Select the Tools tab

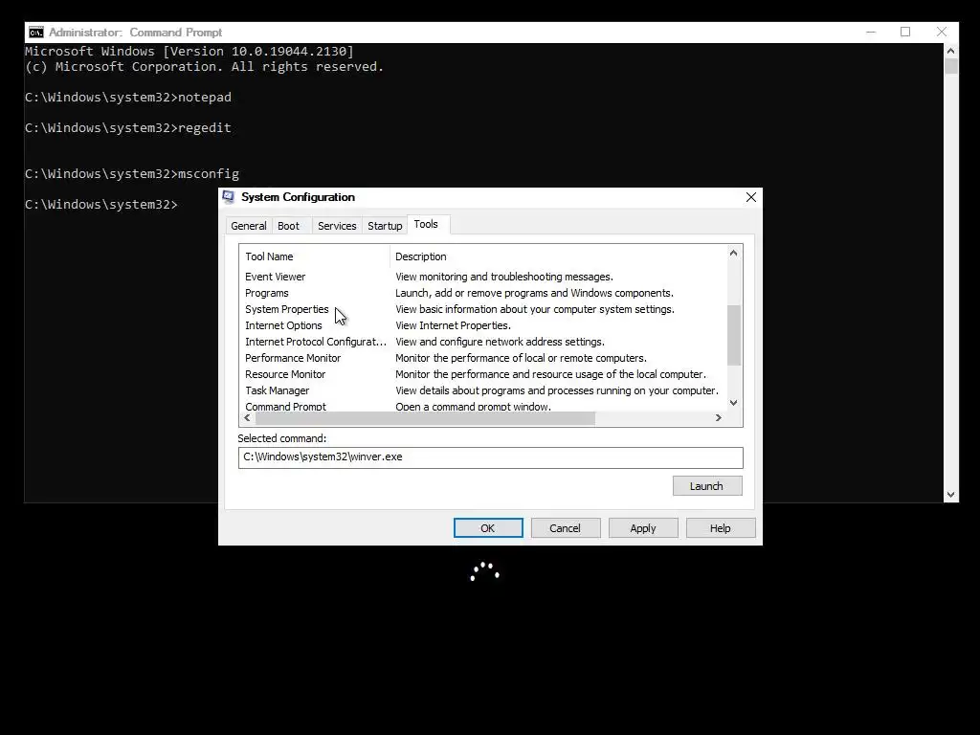(x=426, y=224)
